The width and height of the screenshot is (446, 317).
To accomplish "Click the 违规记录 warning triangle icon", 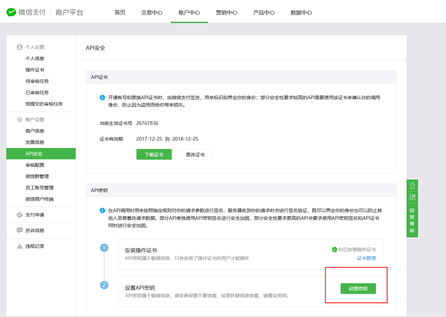I will (20, 246).
